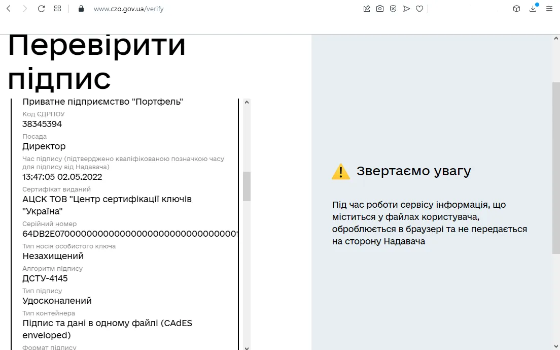Click the www.czo.gov.ua/verify address field
Screen dimensions: 560x350
point(128,9)
